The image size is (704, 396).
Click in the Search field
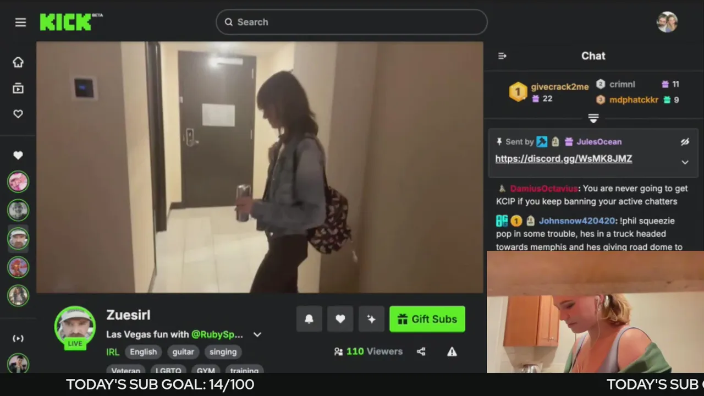click(x=351, y=22)
